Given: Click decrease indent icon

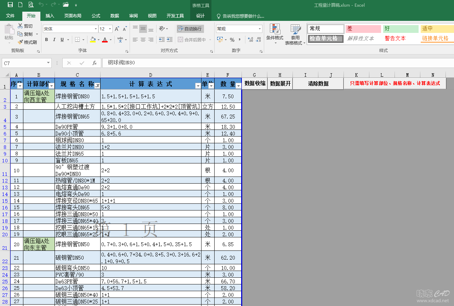Looking at the screenshot, I should tap(162, 40).
